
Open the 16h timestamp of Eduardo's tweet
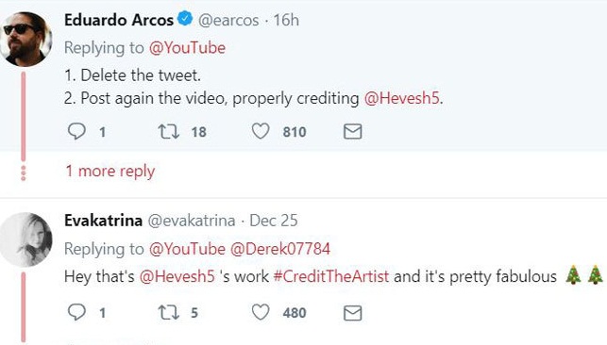pos(286,20)
